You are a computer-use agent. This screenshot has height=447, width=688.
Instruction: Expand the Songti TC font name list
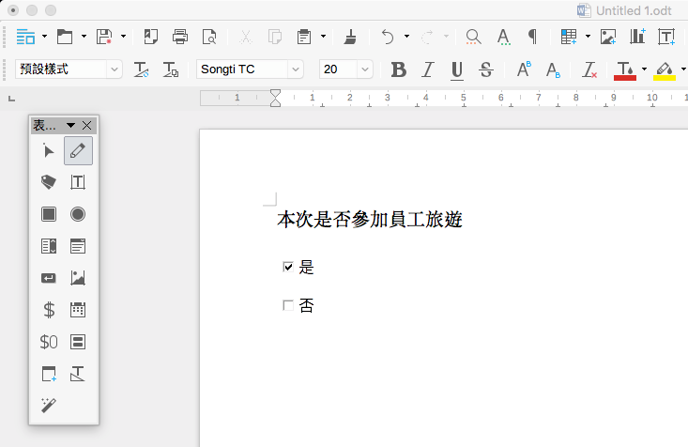pos(296,69)
